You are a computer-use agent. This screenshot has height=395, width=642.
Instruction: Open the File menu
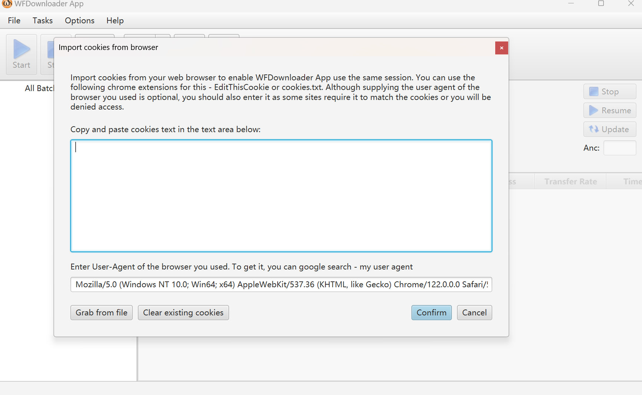14,21
